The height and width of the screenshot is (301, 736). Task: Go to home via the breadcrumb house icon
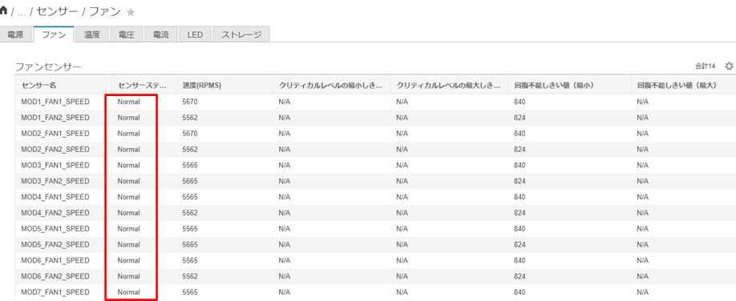pos(4,10)
